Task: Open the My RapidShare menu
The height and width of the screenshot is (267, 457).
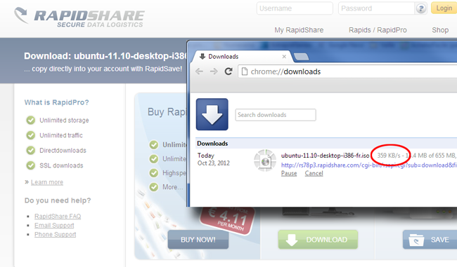Action: point(299,30)
